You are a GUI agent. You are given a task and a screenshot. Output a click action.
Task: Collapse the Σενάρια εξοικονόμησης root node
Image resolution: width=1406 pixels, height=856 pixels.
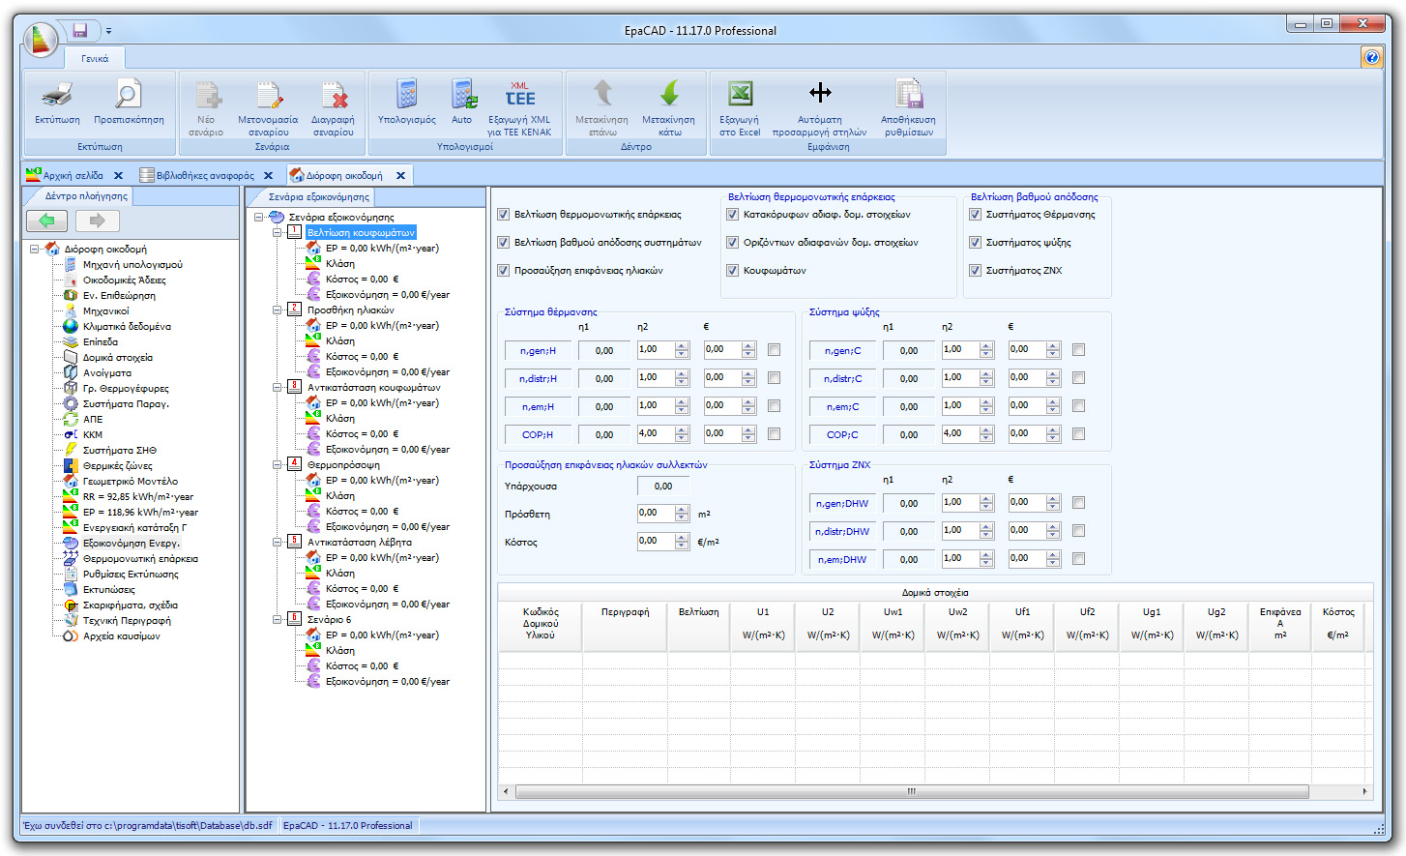[257, 217]
